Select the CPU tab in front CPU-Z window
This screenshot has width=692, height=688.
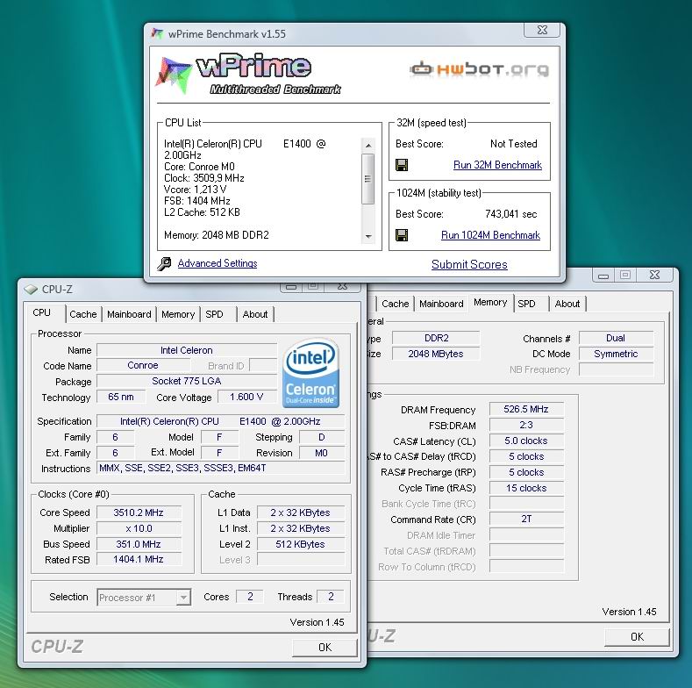coord(42,312)
